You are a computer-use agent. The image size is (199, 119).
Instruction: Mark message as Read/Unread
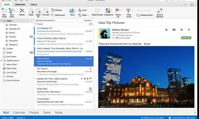coord(97,12)
